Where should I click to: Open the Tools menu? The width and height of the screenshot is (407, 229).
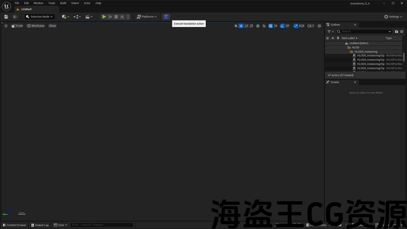coord(52,3)
